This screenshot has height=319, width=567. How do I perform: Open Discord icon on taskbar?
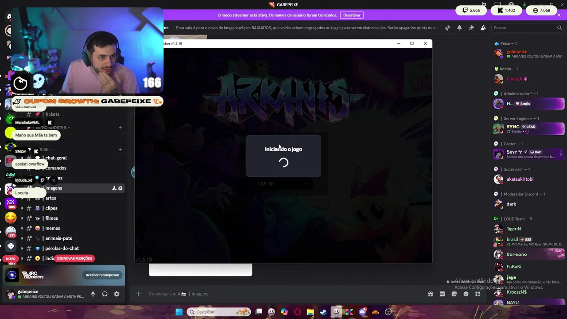[x=362, y=312]
